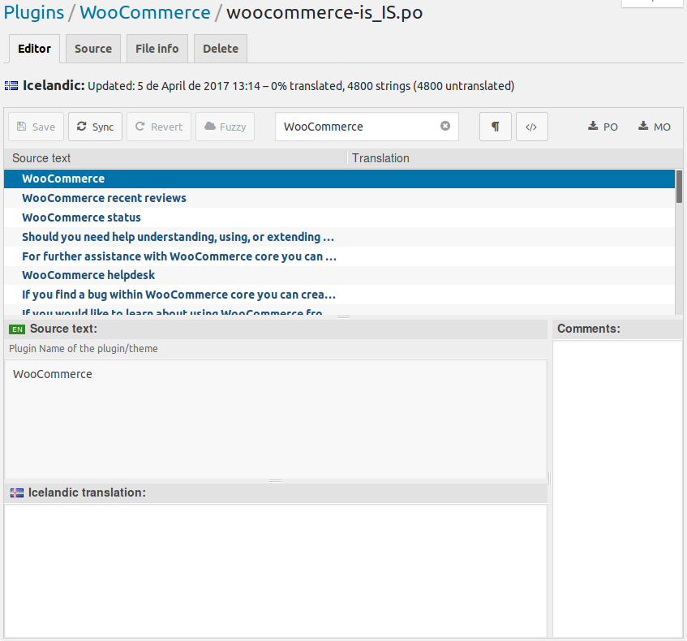The image size is (687, 641).
Task: Open the File info tab
Action: tap(157, 49)
